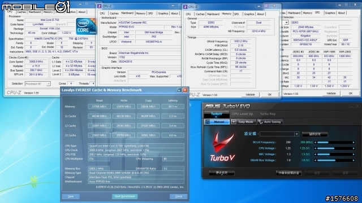The width and height of the screenshot is (362, 203).
Task: Click the Core Speed value in CPU-Z
Action: pyautogui.click(x=36, y=61)
